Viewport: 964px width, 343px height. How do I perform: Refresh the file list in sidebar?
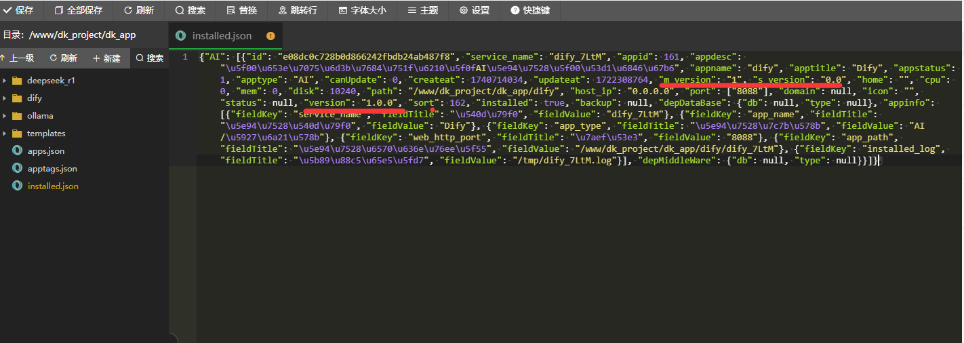[x=63, y=58]
